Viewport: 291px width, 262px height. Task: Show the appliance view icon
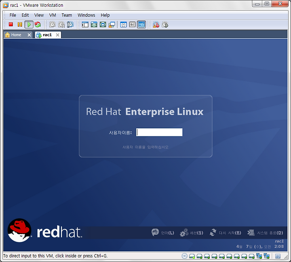[x=132, y=24]
